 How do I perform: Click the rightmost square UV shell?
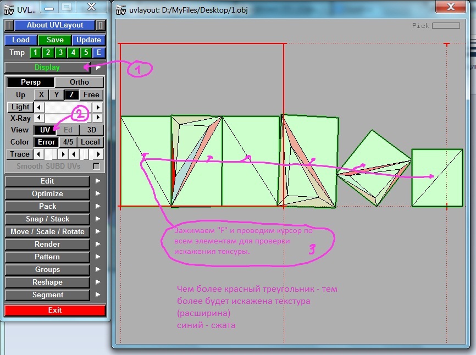click(x=437, y=177)
